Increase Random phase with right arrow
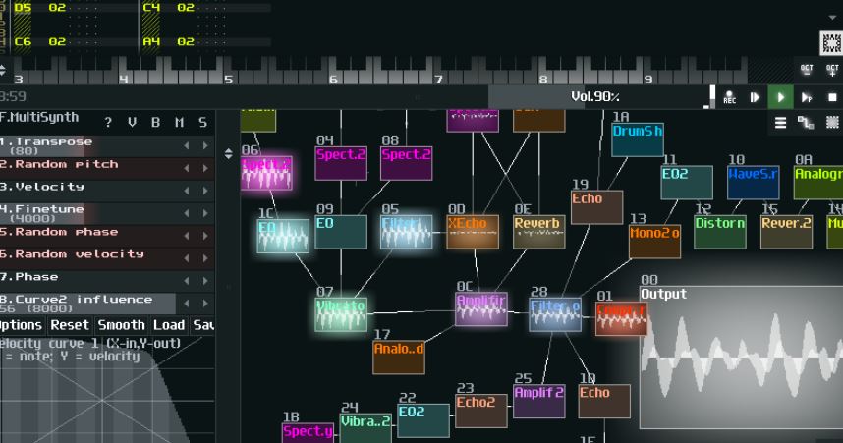The height and width of the screenshot is (443, 843). (x=205, y=236)
